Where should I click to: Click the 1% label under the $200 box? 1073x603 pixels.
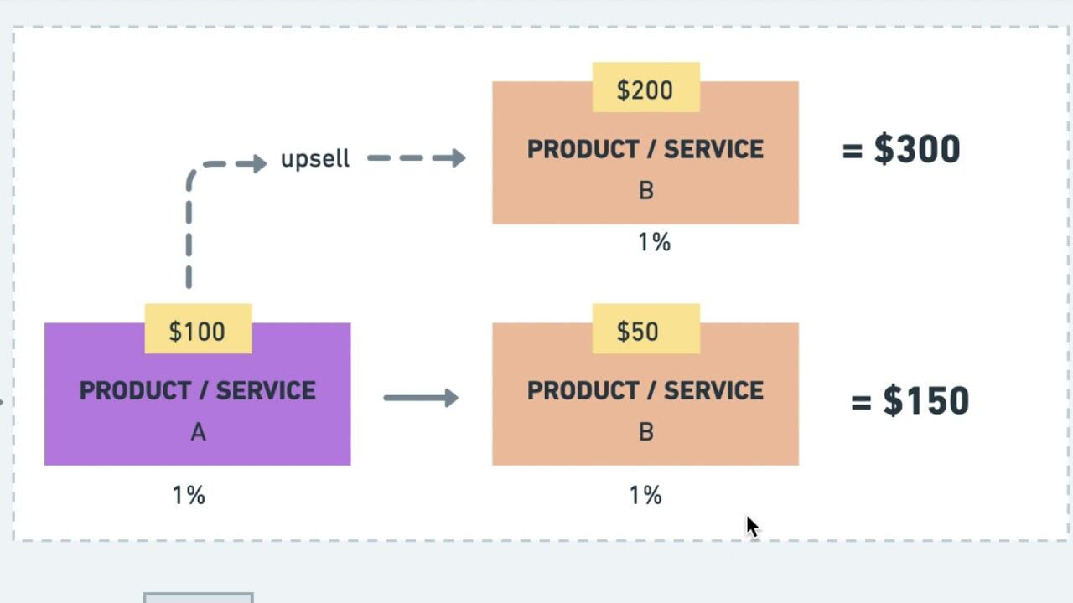654,243
